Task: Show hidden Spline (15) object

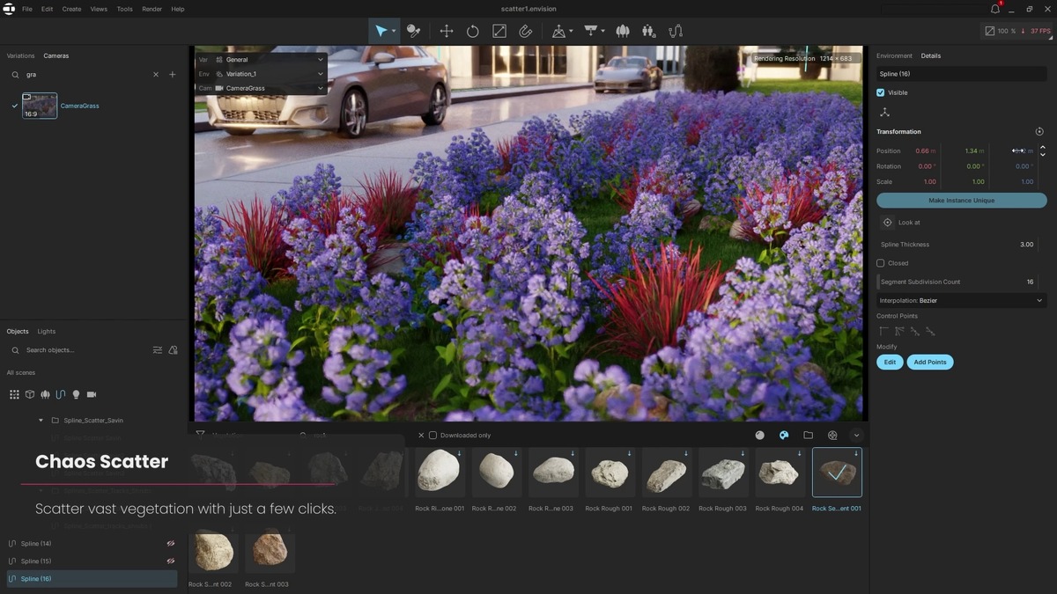Action: pyautogui.click(x=171, y=561)
